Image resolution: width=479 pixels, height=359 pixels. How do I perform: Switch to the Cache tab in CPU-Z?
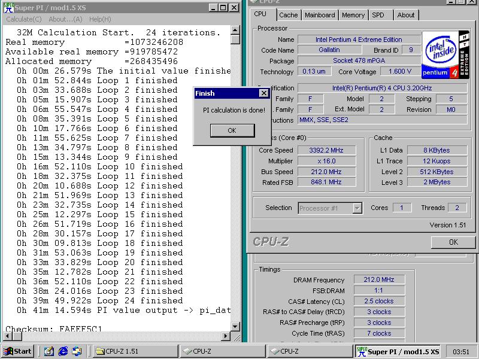289,15
